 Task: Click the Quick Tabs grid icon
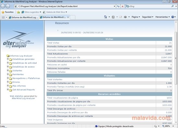[x=3, y=17]
